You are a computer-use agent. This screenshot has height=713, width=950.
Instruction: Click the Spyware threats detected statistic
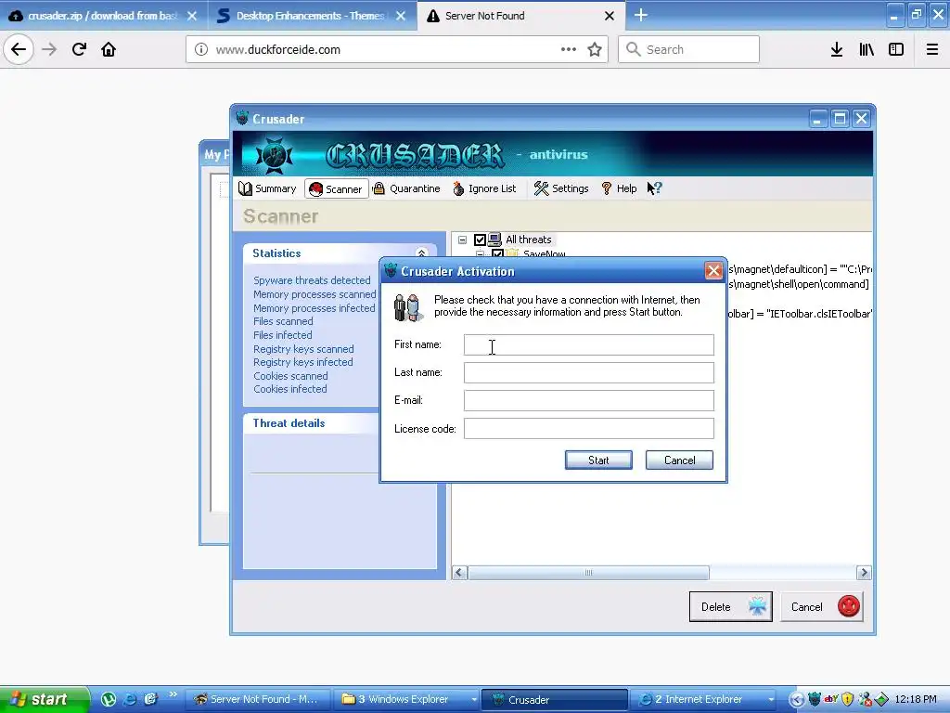point(312,280)
